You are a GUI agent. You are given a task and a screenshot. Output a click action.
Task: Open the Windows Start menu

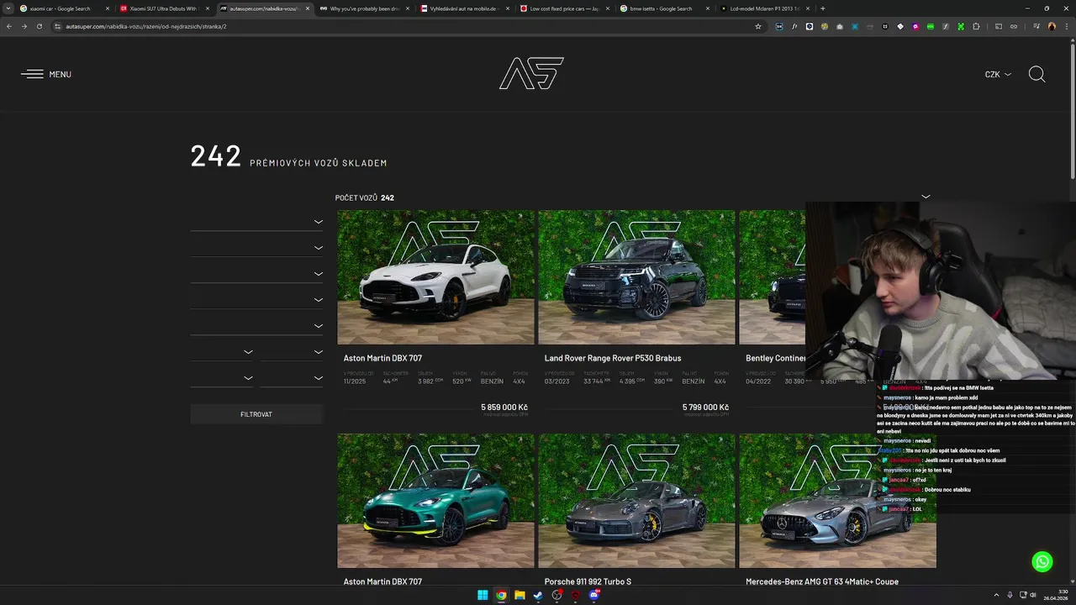[483, 595]
